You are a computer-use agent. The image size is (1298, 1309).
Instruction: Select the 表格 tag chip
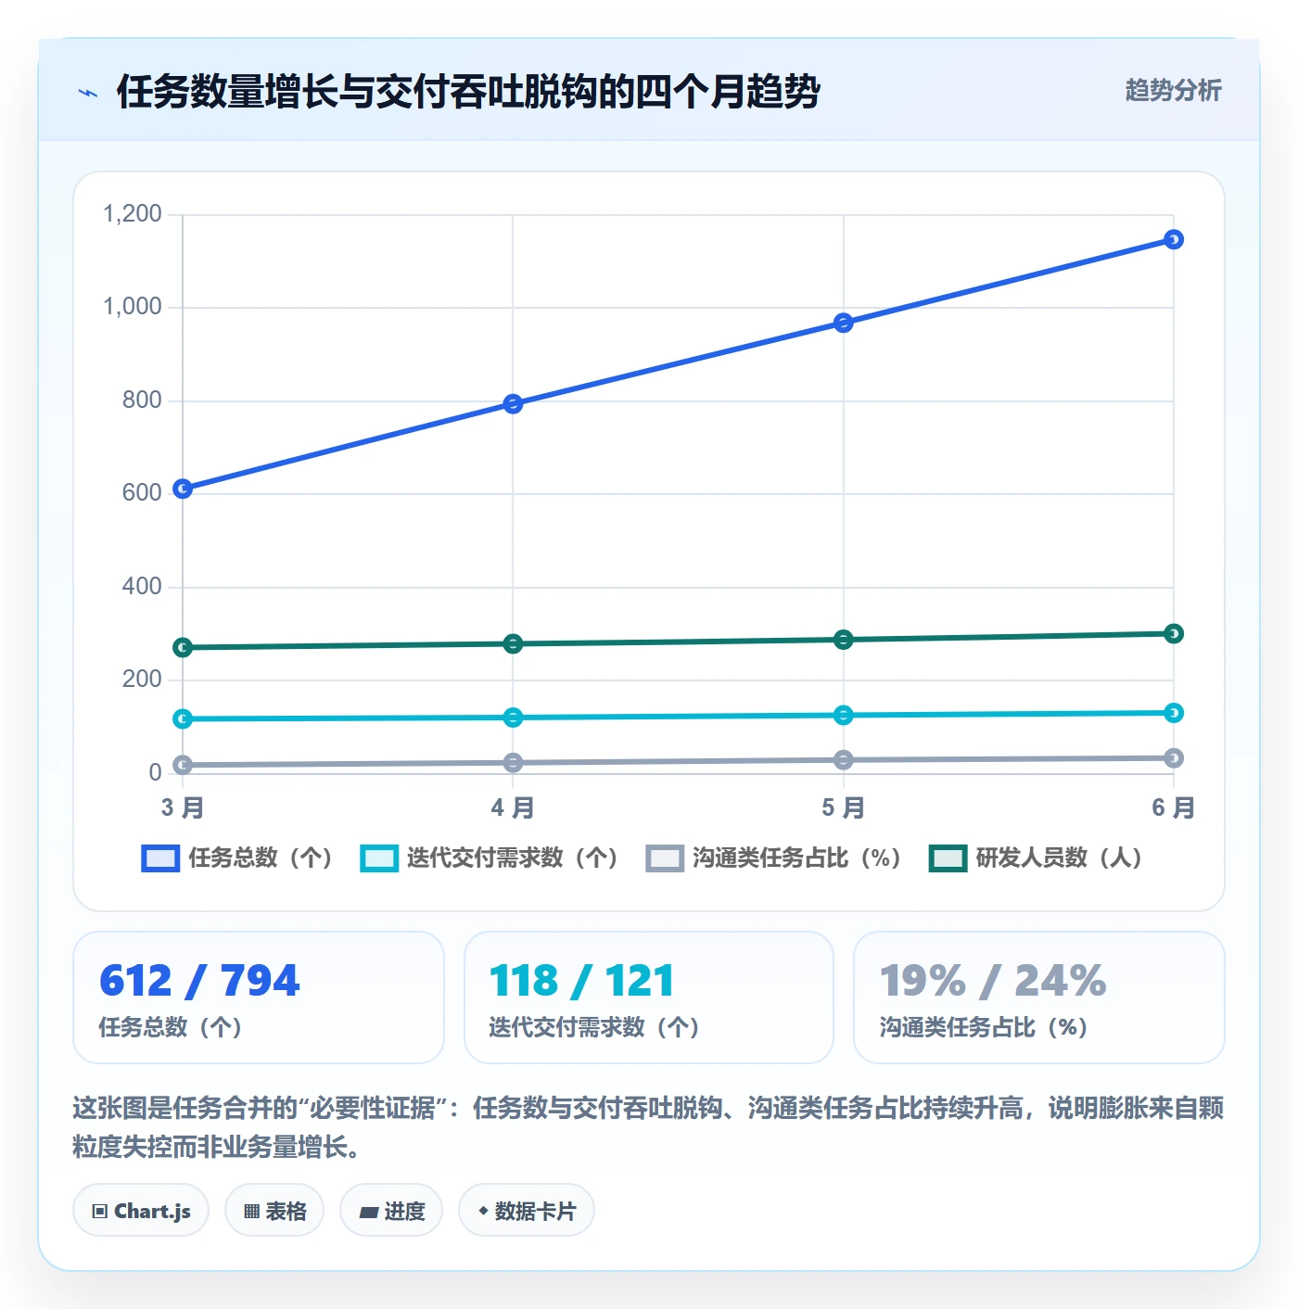(274, 1211)
